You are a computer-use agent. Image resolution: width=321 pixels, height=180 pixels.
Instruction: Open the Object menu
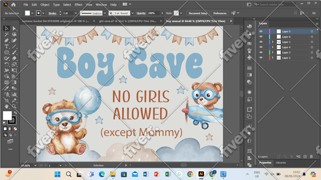(45, 5)
